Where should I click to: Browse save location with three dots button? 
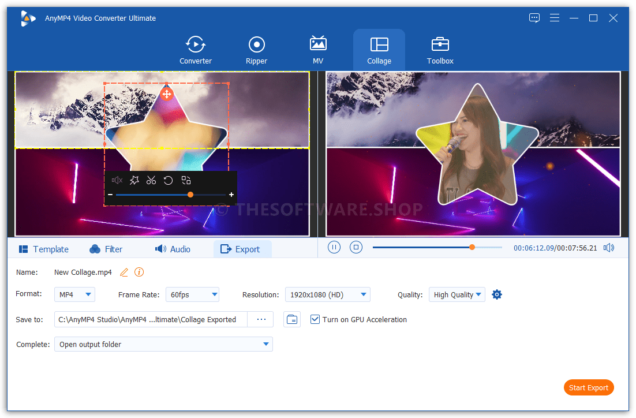click(261, 319)
